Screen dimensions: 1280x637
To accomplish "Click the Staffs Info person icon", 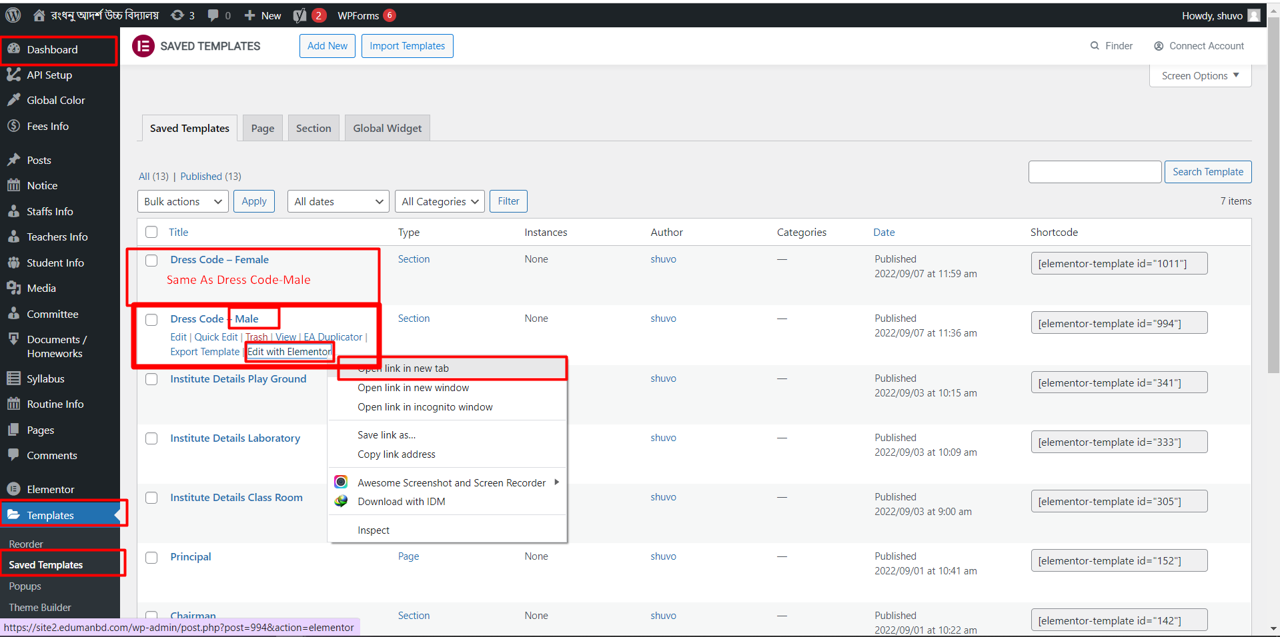I will [x=13, y=211].
